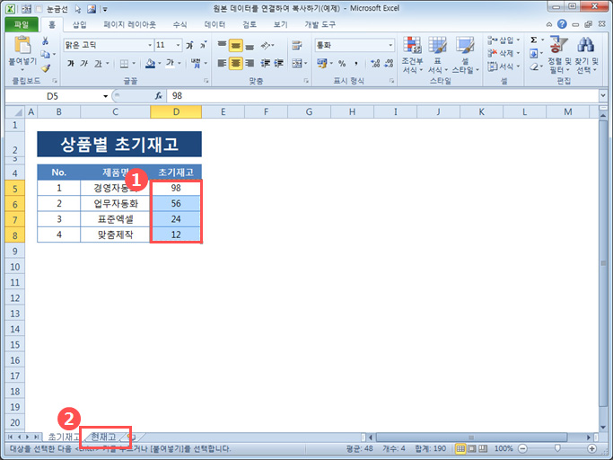Open the 현재고 sheet tab

103,437
